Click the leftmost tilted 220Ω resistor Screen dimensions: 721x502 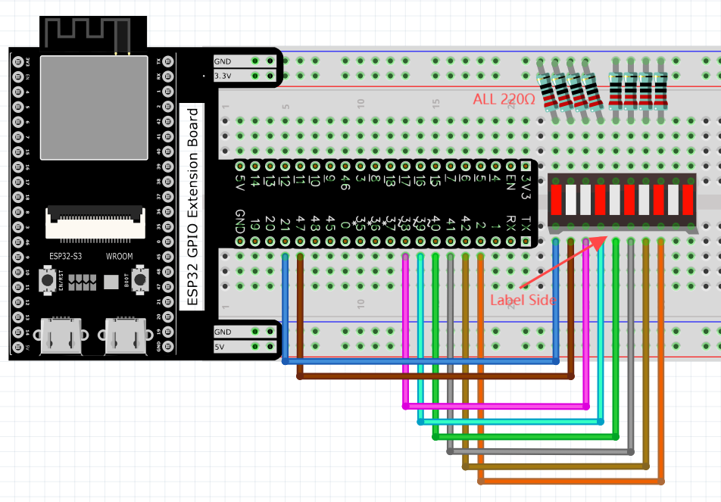pos(547,92)
